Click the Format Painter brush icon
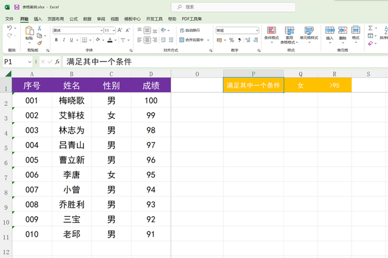 point(40,43)
